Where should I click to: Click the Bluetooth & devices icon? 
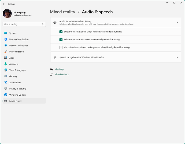pos(6,39)
